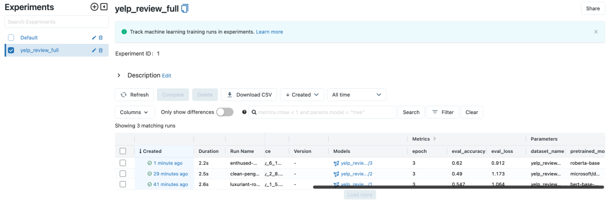
Task: Collapse the Experiments sidebar panel
Action: pos(103,7)
